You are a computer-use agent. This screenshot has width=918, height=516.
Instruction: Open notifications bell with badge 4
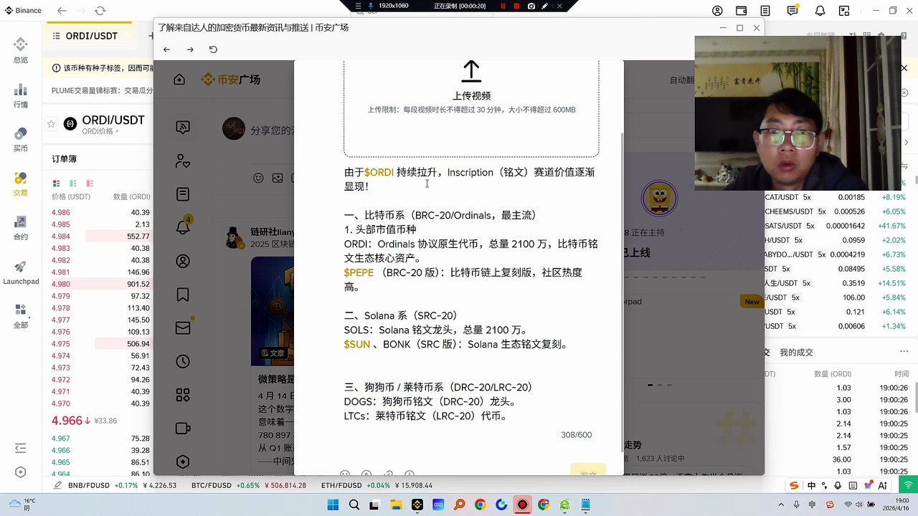[183, 227]
